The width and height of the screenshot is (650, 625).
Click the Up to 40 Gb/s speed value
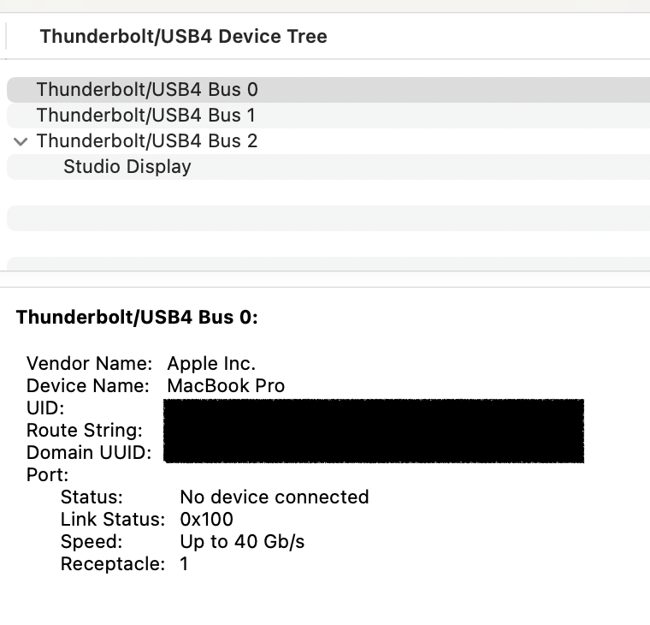click(242, 542)
